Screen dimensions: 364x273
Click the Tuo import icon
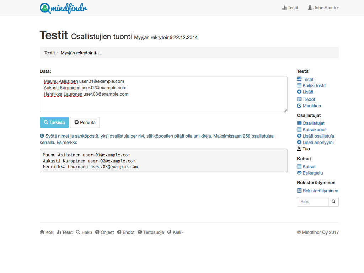[x=299, y=149]
